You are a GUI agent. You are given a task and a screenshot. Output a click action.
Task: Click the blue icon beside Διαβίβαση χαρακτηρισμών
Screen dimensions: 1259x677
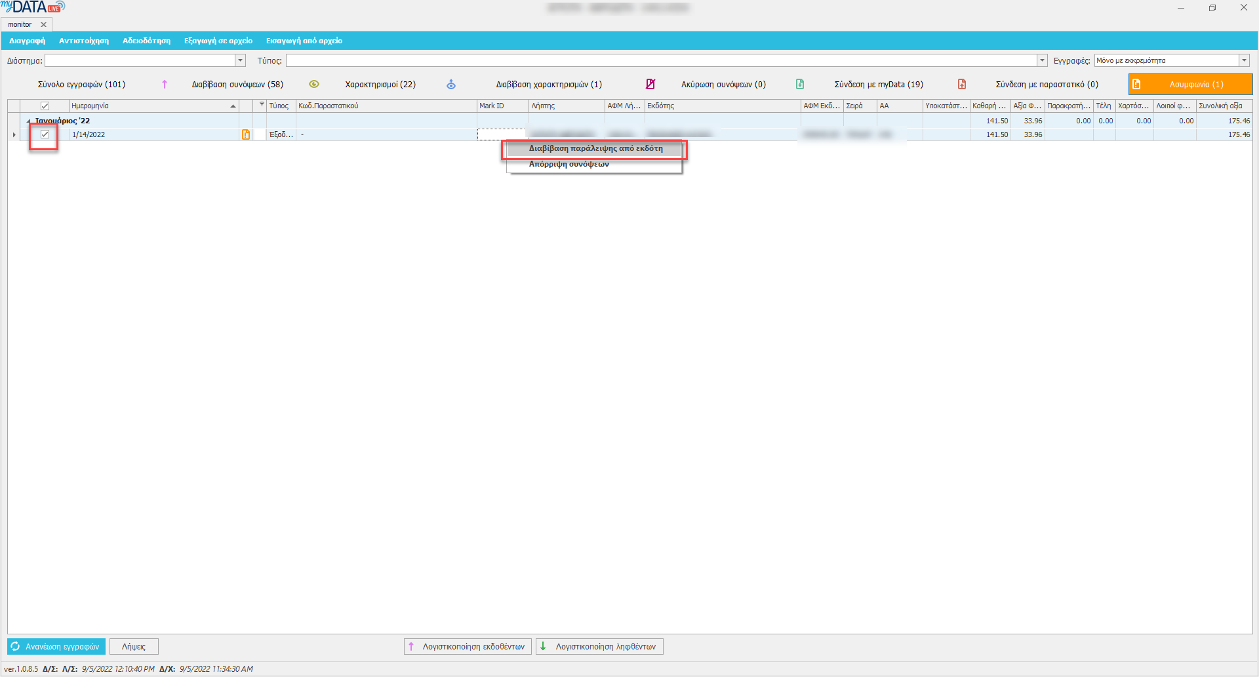pyautogui.click(x=451, y=84)
